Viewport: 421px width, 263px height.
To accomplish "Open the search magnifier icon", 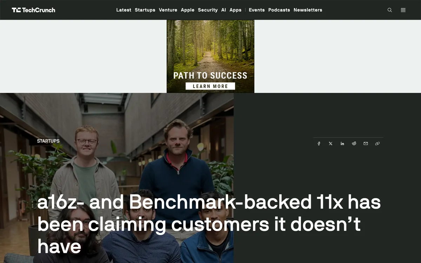I will point(389,10).
